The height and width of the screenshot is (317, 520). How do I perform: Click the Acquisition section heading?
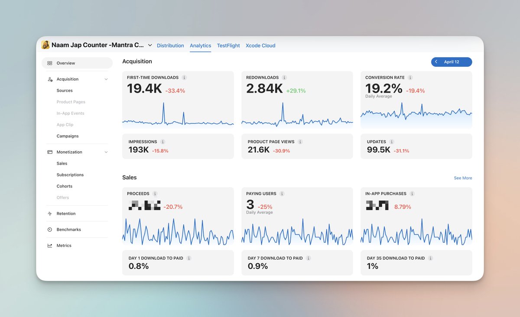click(137, 61)
